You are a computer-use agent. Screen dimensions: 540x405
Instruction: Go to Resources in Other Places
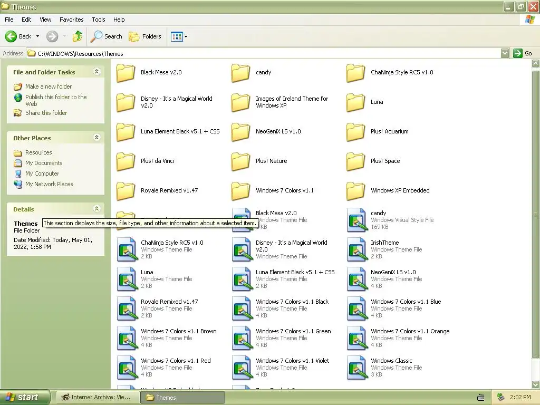point(38,152)
